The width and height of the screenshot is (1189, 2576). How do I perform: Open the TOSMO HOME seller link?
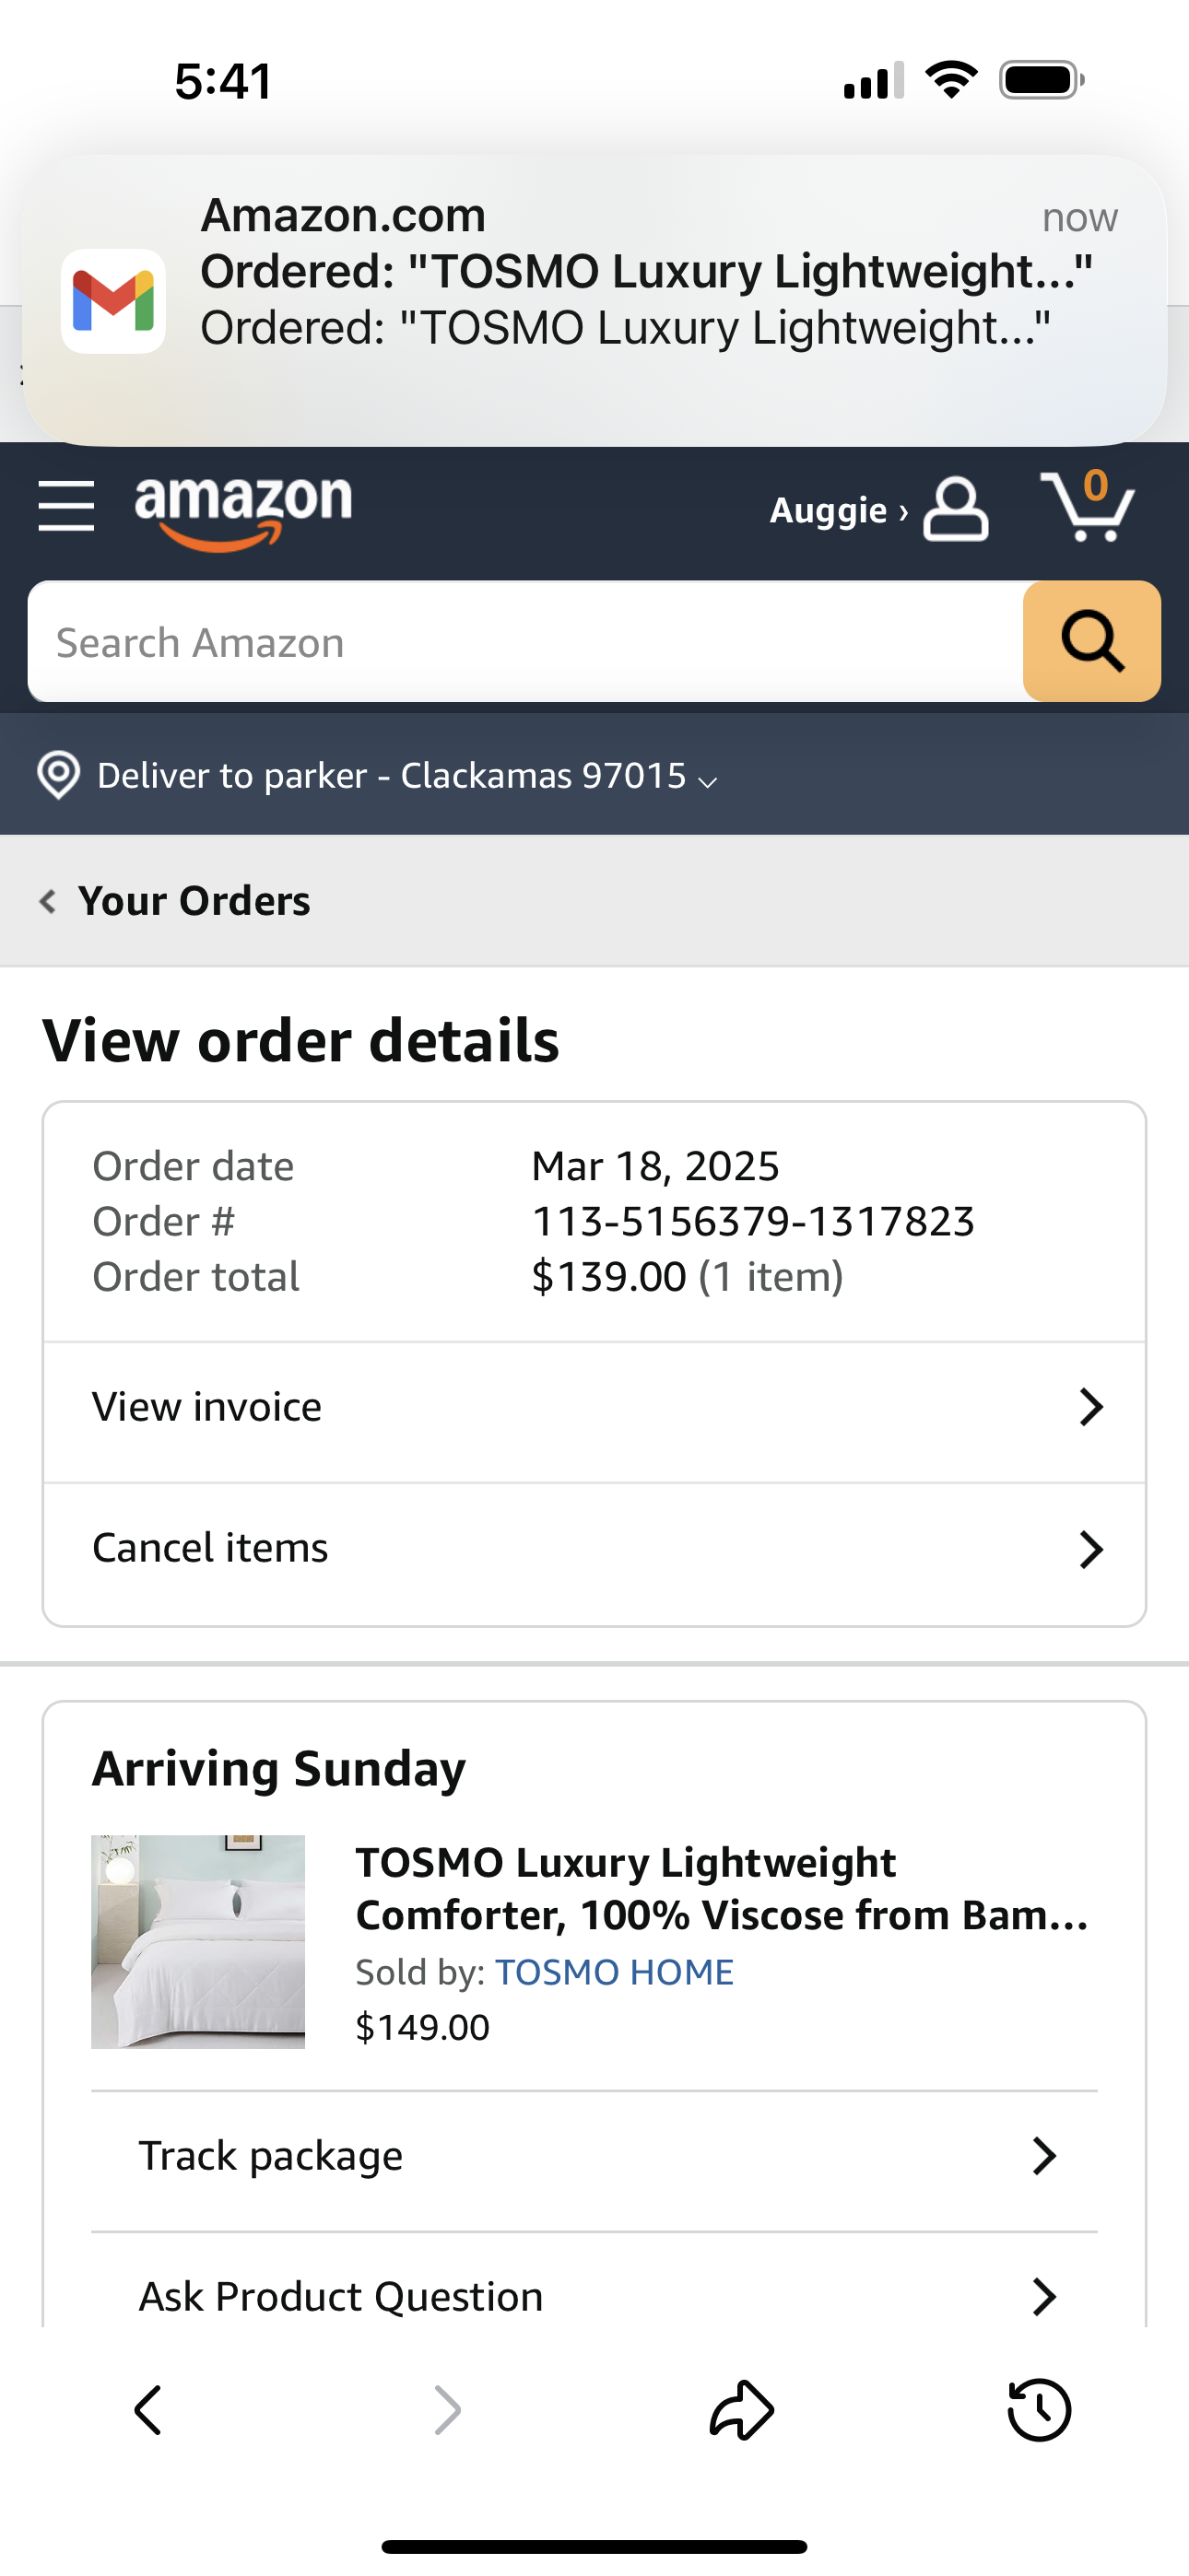click(x=615, y=1972)
